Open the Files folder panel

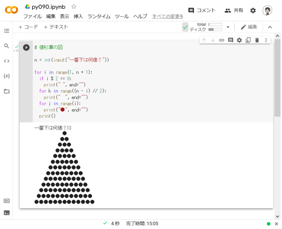coord(7,91)
